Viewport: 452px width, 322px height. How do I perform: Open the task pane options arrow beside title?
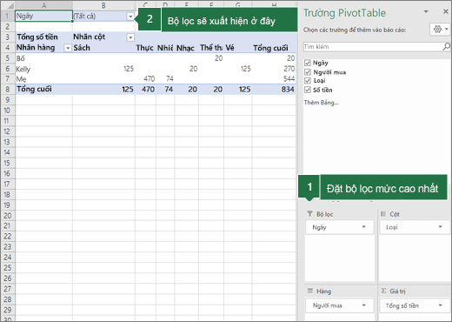point(426,11)
